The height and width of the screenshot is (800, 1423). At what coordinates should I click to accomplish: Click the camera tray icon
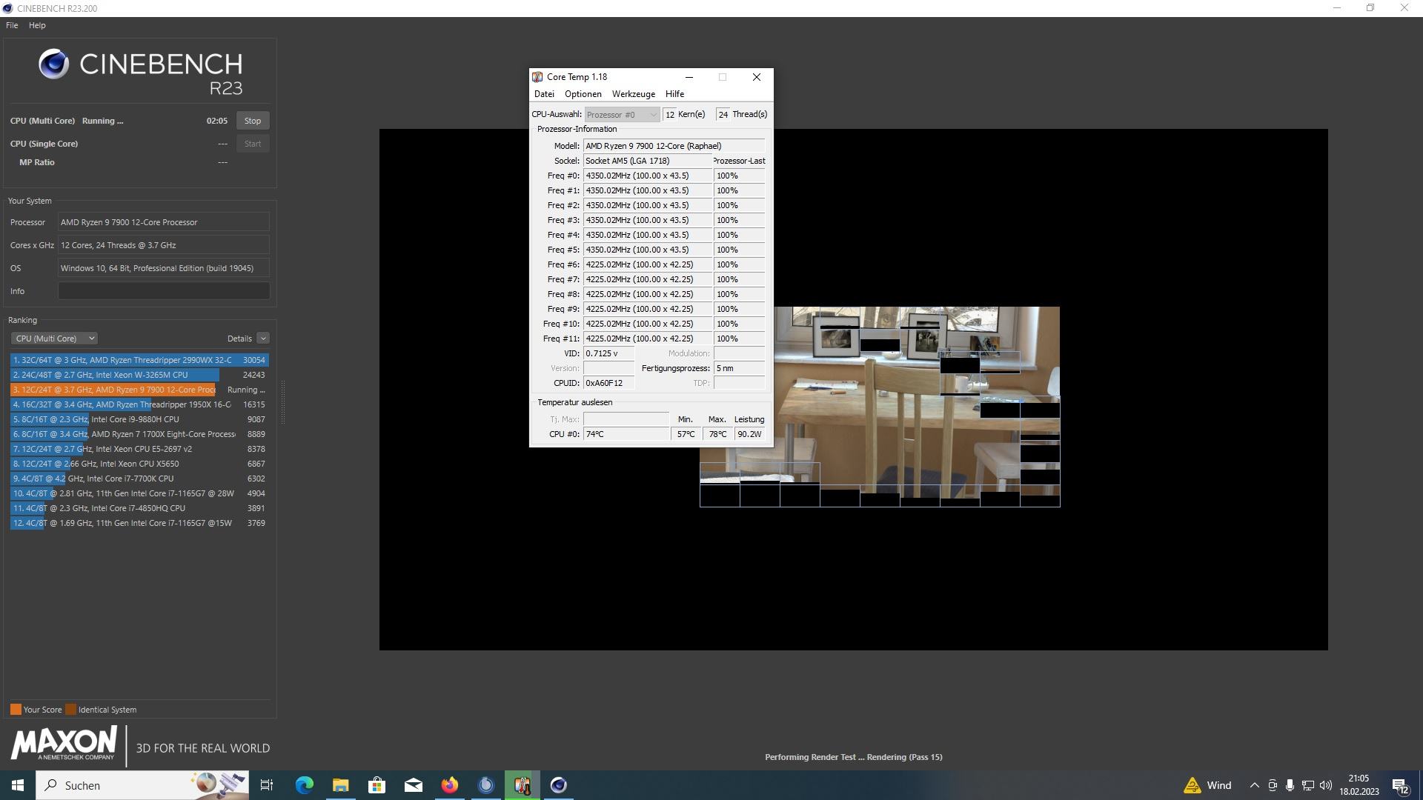(x=1273, y=785)
